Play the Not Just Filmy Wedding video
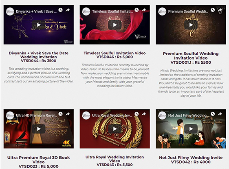229x169 pixels. (191, 129)
